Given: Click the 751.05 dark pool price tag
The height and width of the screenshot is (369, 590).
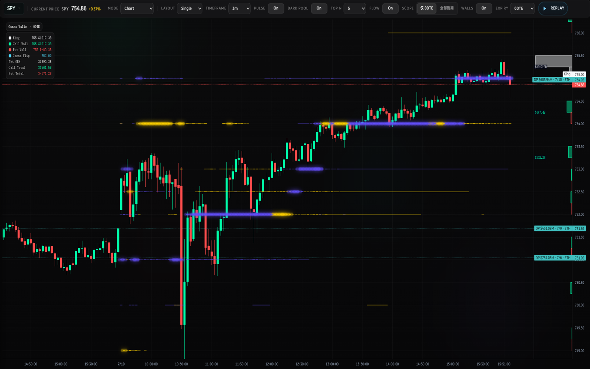Looking at the screenshot, I should click(x=579, y=258).
